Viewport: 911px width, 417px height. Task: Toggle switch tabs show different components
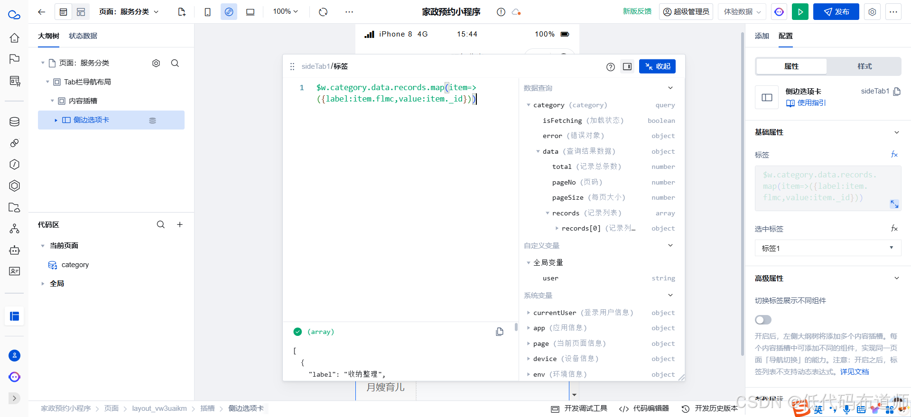pyautogui.click(x=763, y=320)
